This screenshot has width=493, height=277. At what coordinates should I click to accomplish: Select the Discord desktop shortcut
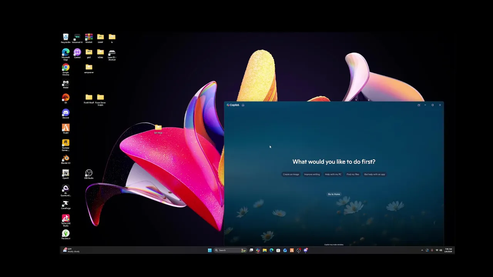(x=65, y=114)
